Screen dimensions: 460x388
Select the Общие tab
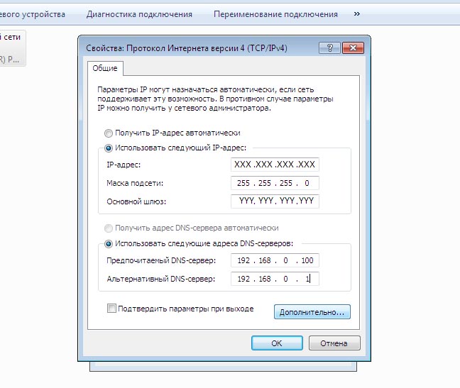pos(105,68)
